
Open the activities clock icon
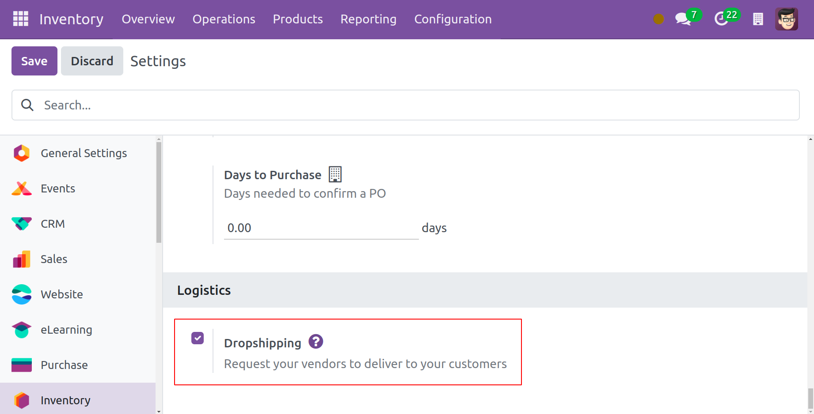point(721,19)
